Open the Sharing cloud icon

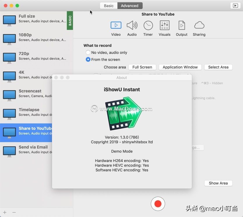[x=199, y=25]
